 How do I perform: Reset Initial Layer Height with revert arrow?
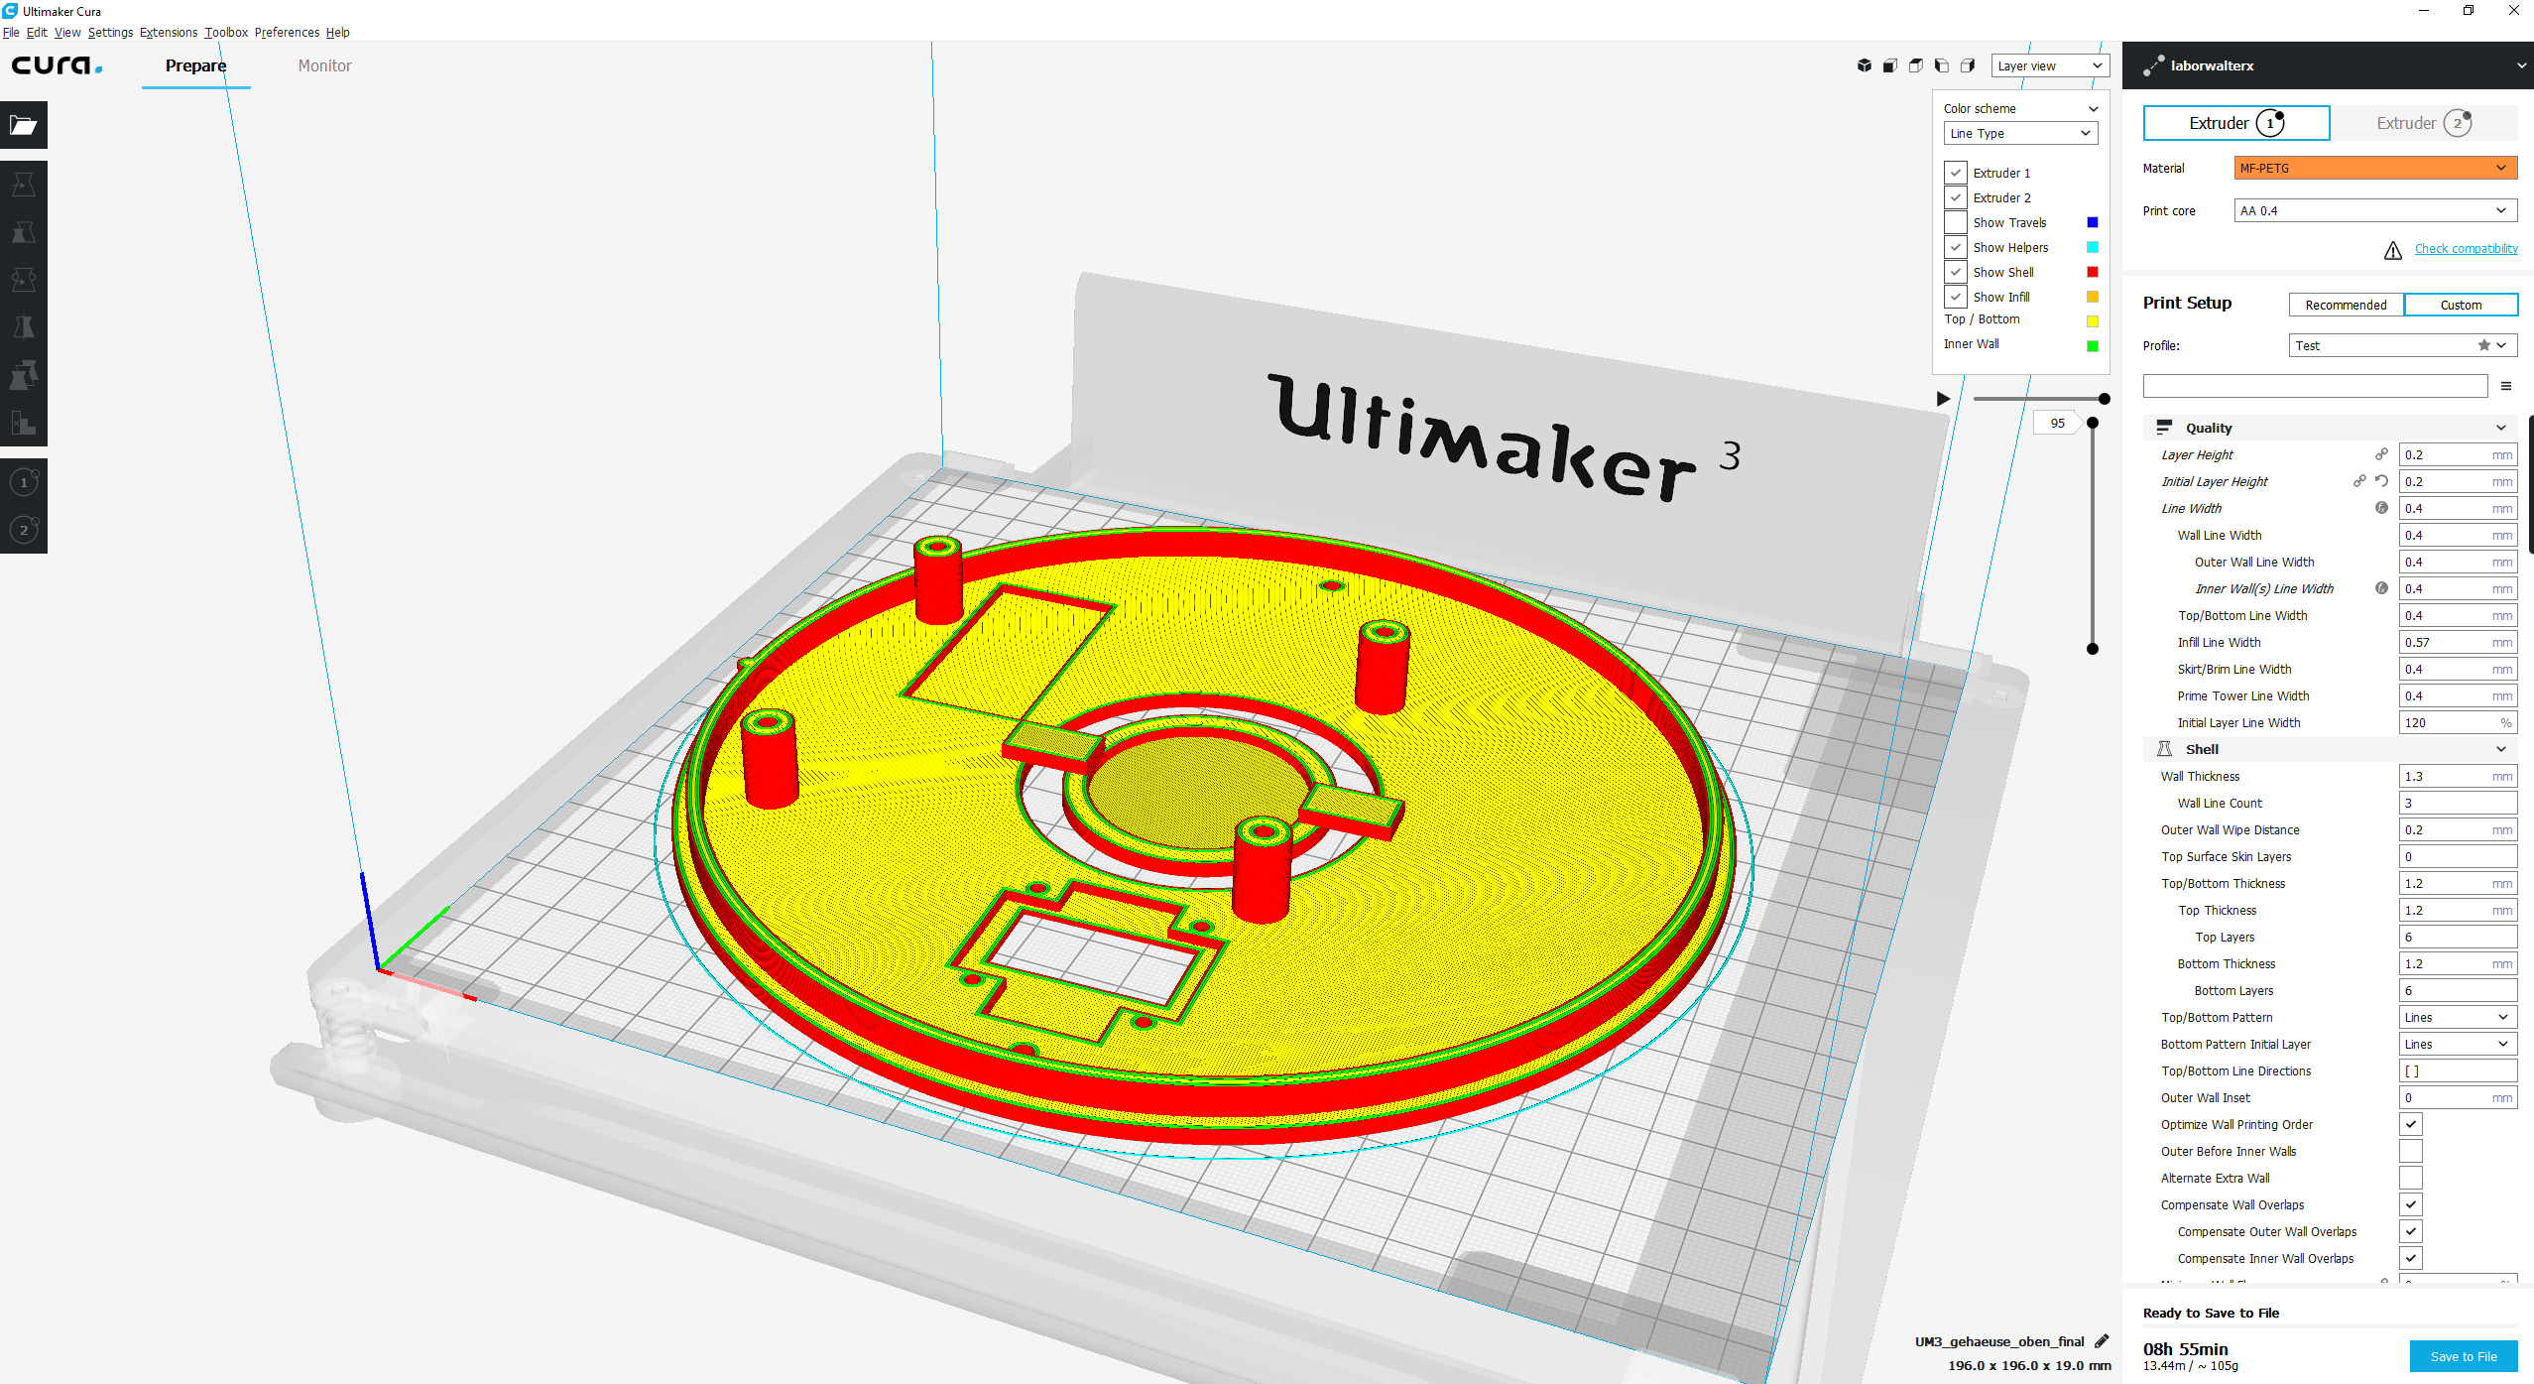coord(2381,481)
